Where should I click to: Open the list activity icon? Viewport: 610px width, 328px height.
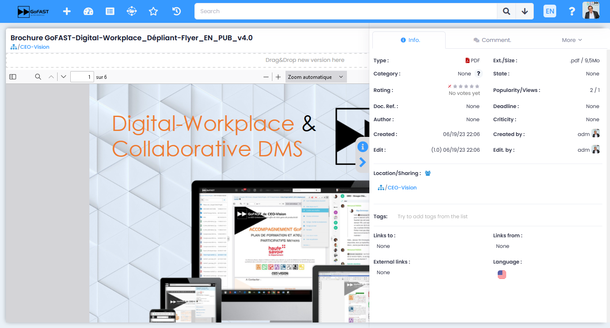(110, 11)
